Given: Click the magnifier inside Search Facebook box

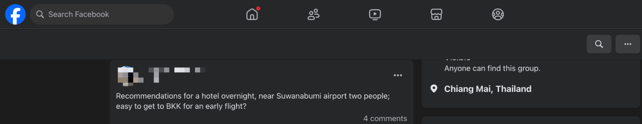Looking at the screenshot, I should pyautogui.click(x=40, y=14).
